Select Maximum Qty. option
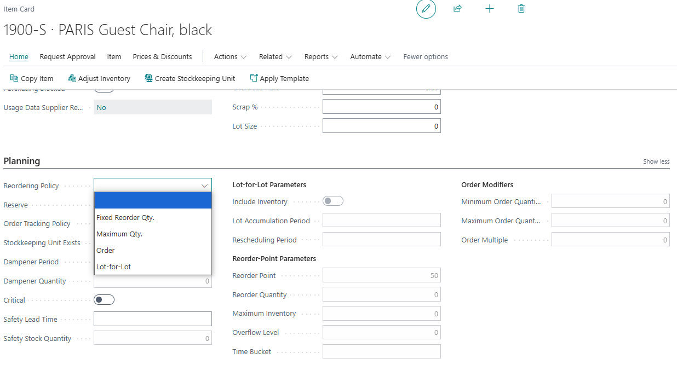The image size is (677, 382). coord(153,234)
